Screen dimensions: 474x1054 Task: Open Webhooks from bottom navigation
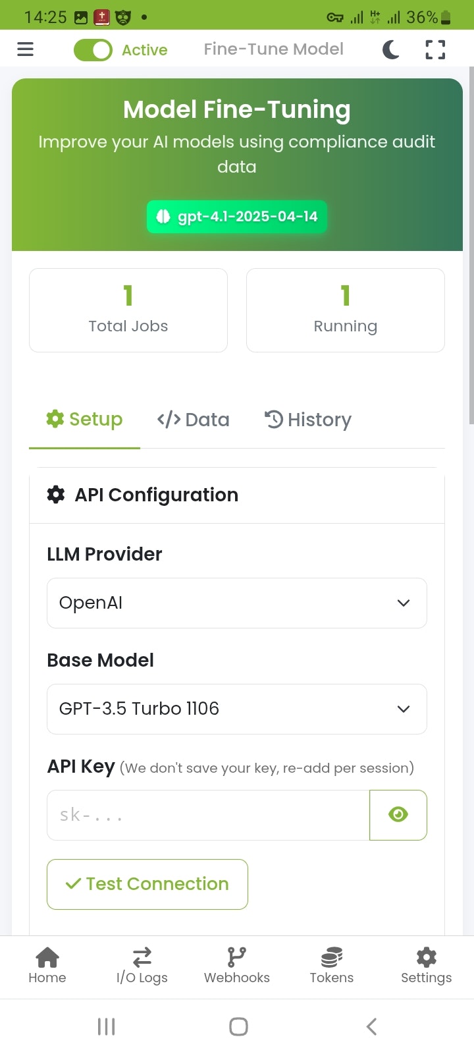coord(237,966)
